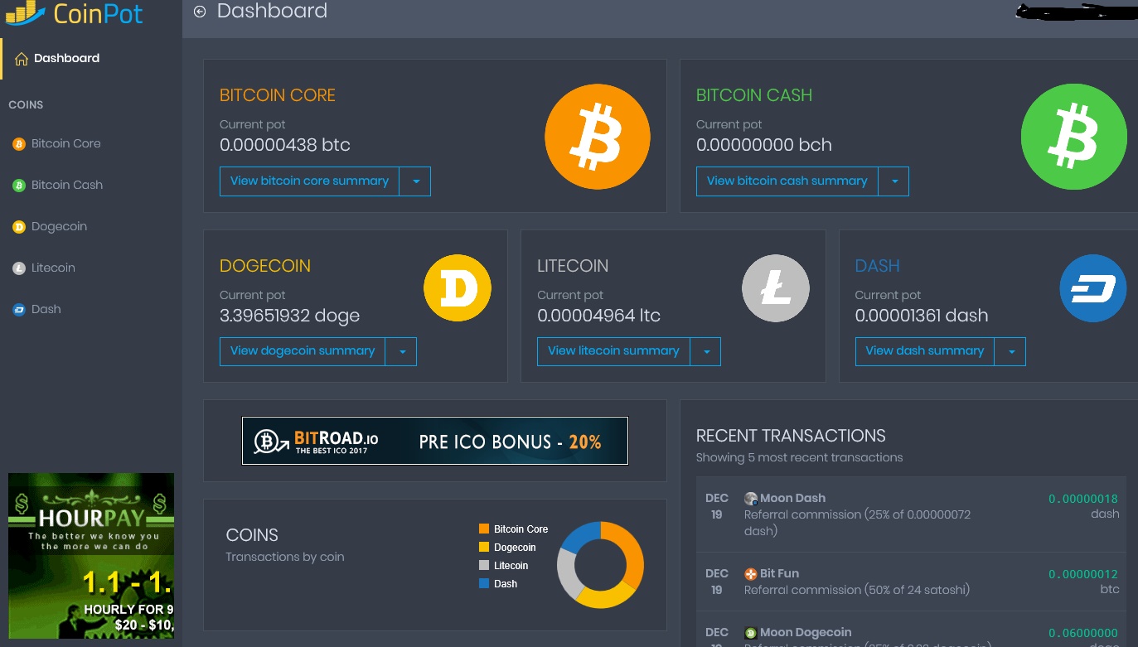Click the Litecoin sidebar icon
The image size is (1138, 647).
[x=19, y=268]
